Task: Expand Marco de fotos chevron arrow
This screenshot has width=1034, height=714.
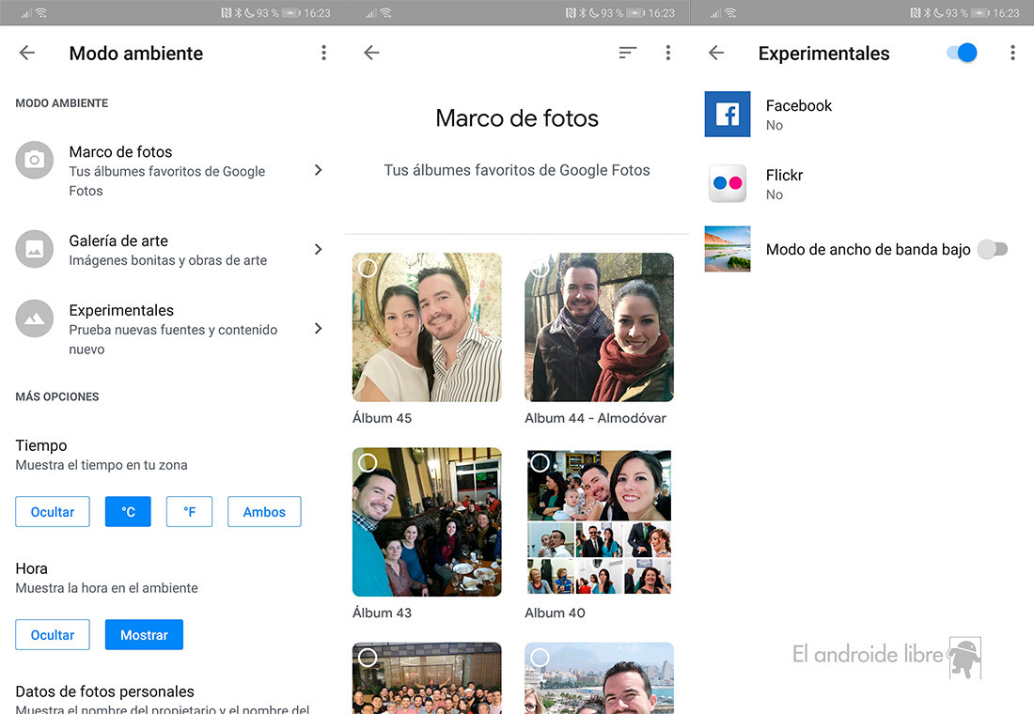Action: [318, 170]
